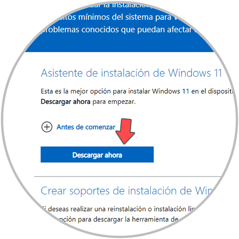This screenshot has width=239, height=239.
Task: Click the bold Descargar ahora text in the paragraph
Action: coord(66,102)
